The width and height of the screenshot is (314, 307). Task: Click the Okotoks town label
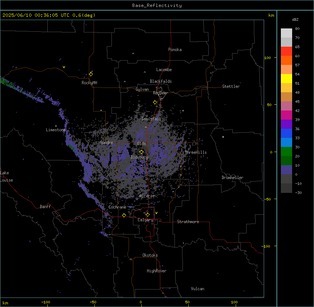(150, 255)
